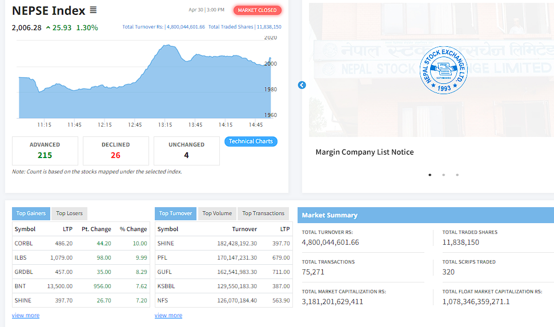Click the DECLINED 26 box
This screenshot has height=327, width=554.
coord(115,151)
